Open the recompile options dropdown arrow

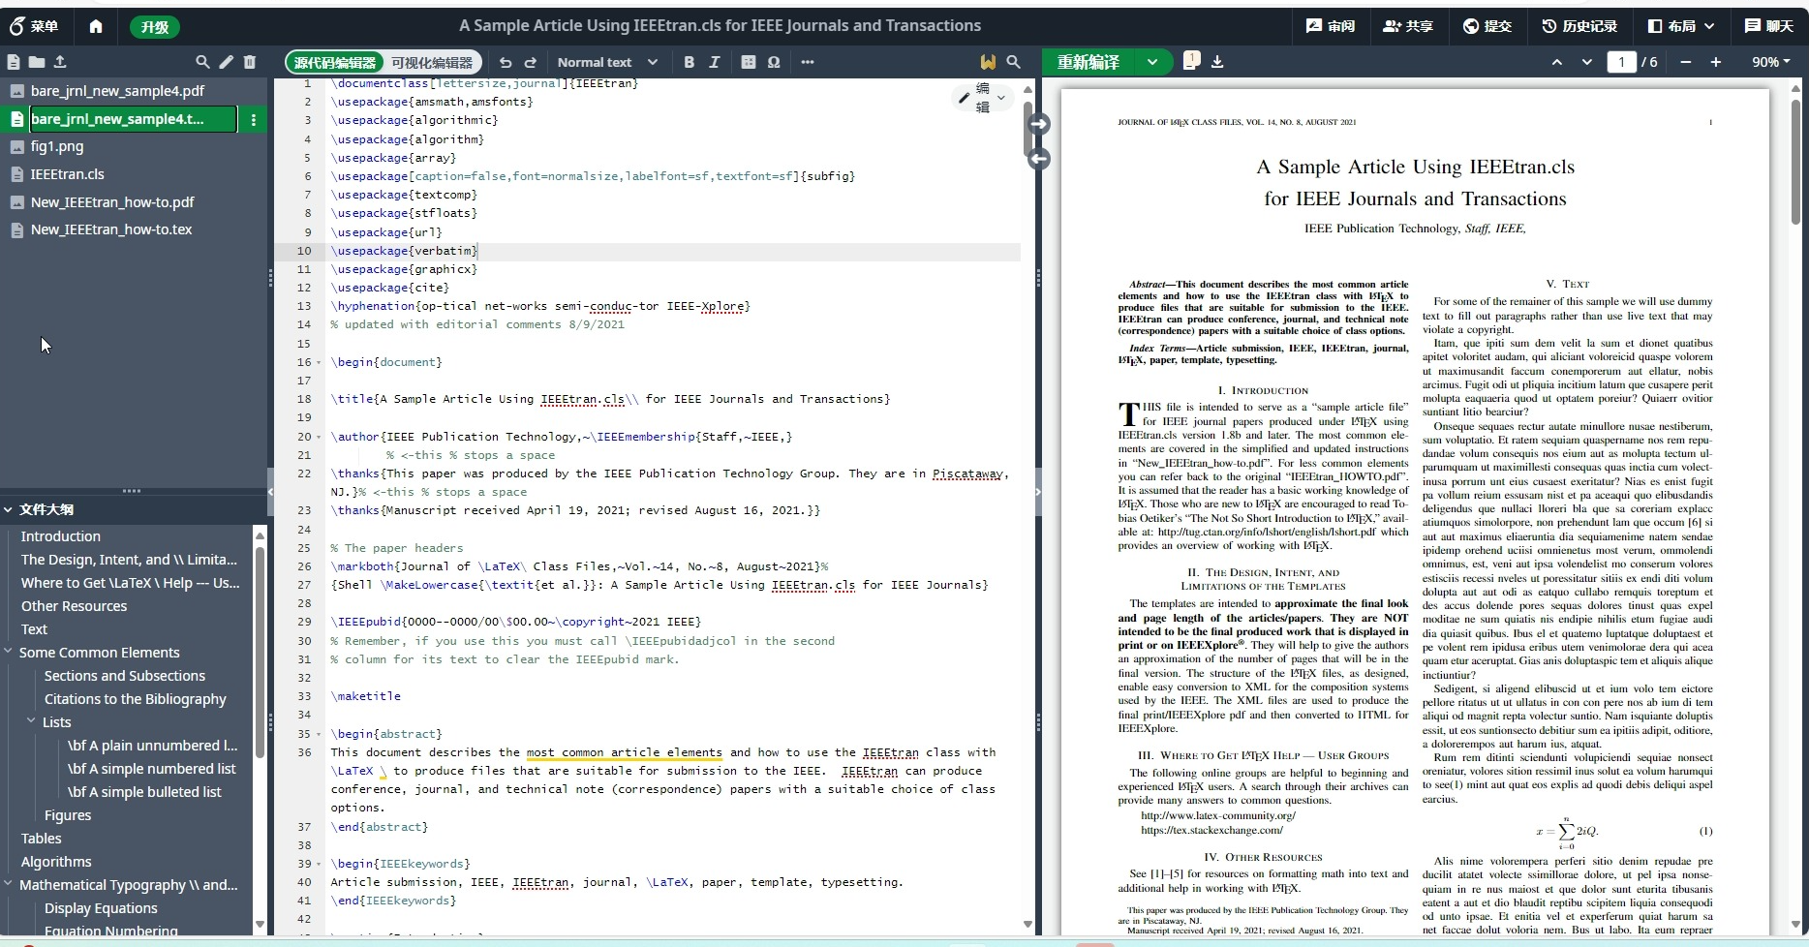pos(1152,62)
